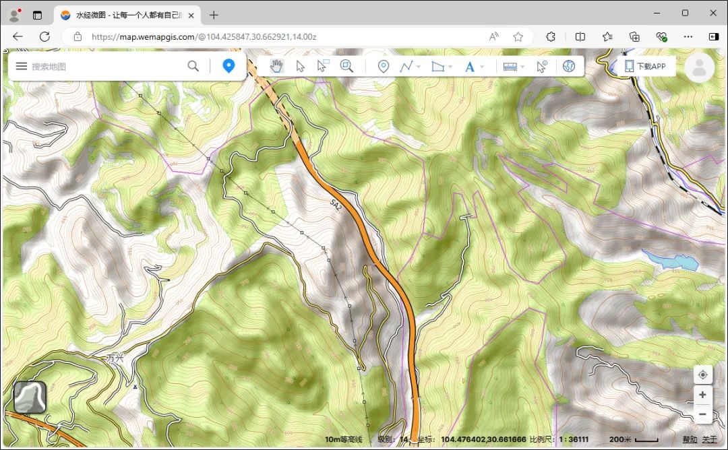
Task: Zoom in with the plus button
Action: (703, 394)
